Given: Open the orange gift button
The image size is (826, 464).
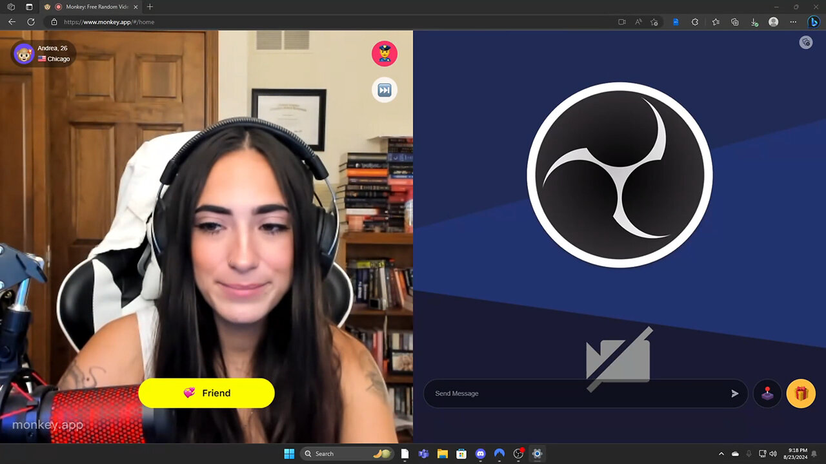Looking at the screenshot, I should (x=801, y=394).
